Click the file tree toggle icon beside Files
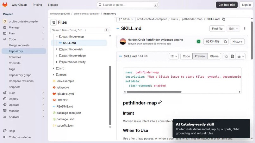This screenshot has width=255, height=143. click(x=53, y=22)
